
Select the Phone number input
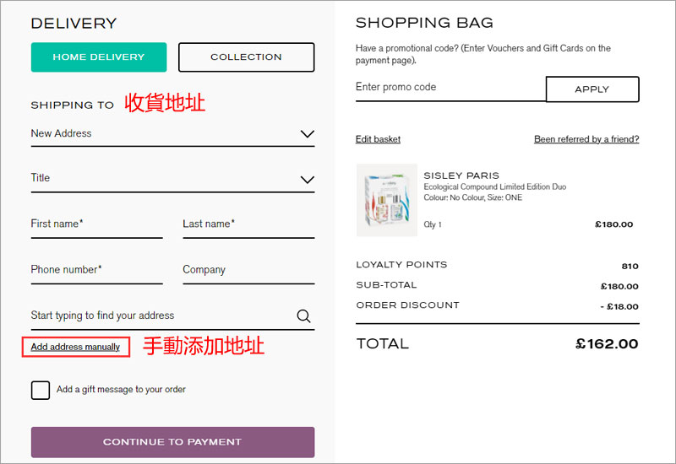point(95,270)
